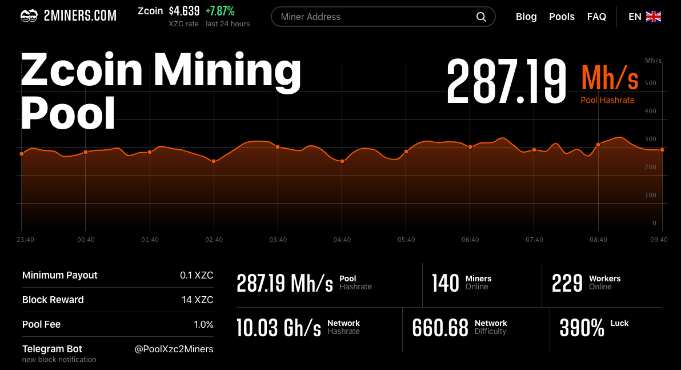This screenshot has height=370, width=681.
Task: Select the 03:40 chart data point
Action: tap(278, 147)
